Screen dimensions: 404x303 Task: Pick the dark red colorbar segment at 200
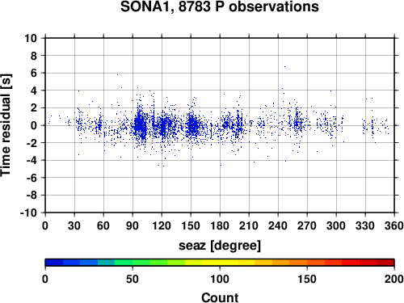click(x=385, y=263)
